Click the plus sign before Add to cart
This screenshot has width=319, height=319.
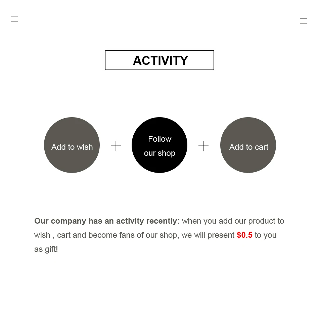(x=203, y=146)
